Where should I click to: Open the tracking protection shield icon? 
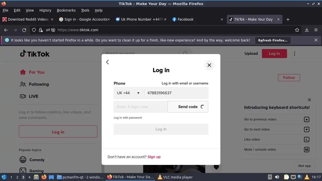coord(34,30)
